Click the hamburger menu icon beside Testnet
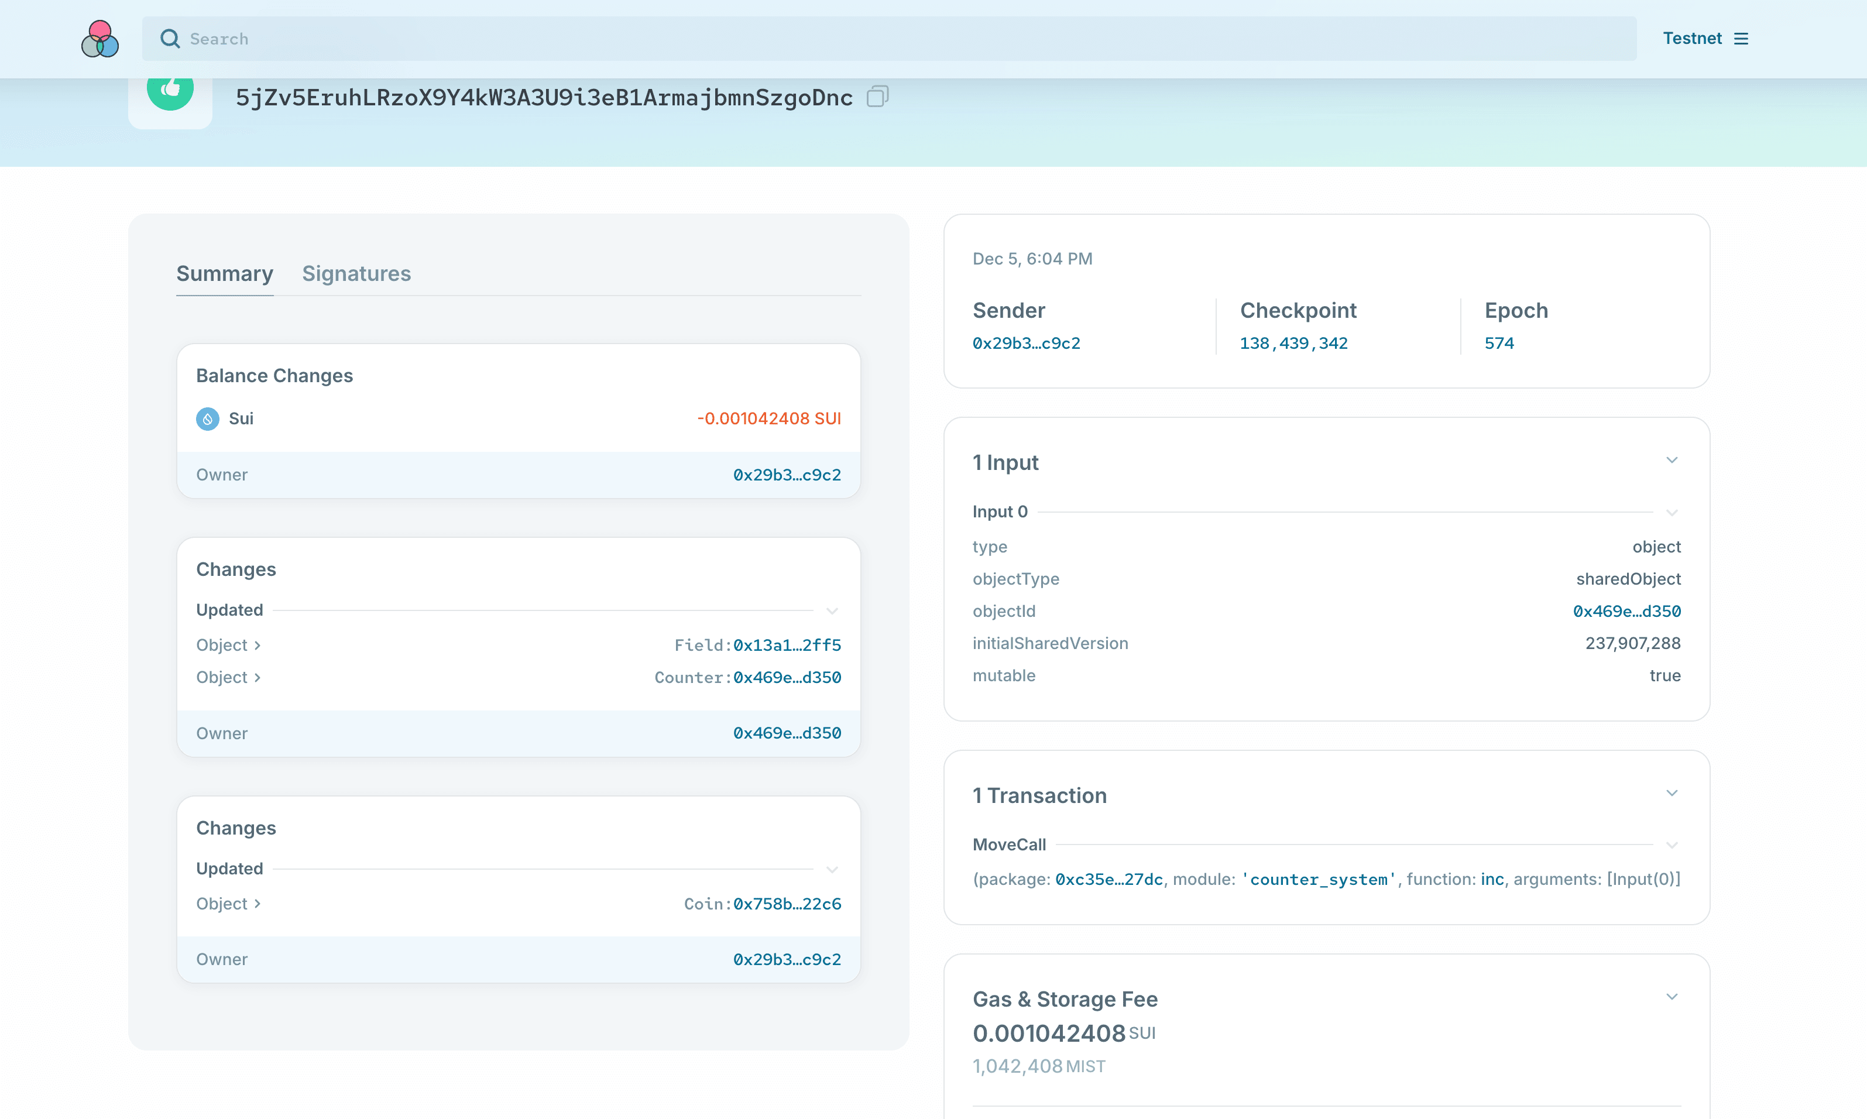 1741,39
